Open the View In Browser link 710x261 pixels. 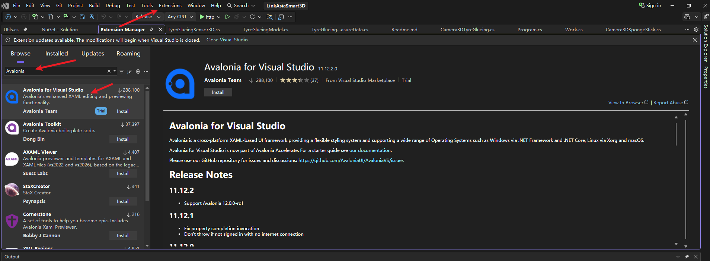628,103
